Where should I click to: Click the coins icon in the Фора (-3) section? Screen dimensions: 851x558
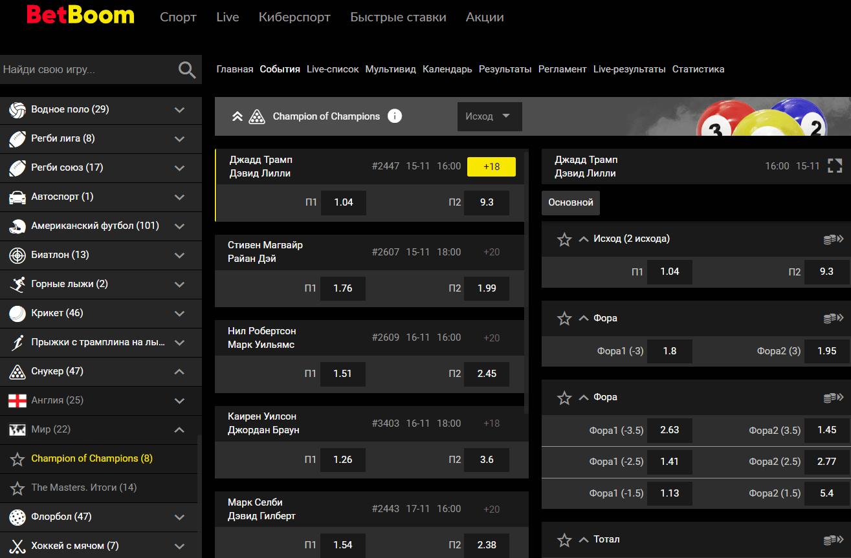coord(834,318)
